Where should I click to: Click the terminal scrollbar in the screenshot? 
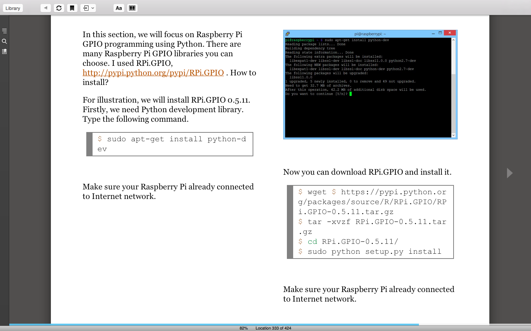pyautogui.click(x=454, y=88)
